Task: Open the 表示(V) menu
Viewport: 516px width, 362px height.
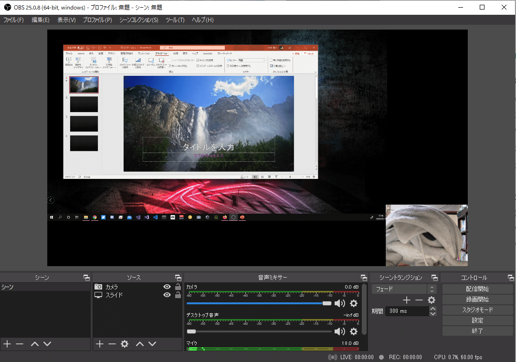Action: click(x=66, y=20)
